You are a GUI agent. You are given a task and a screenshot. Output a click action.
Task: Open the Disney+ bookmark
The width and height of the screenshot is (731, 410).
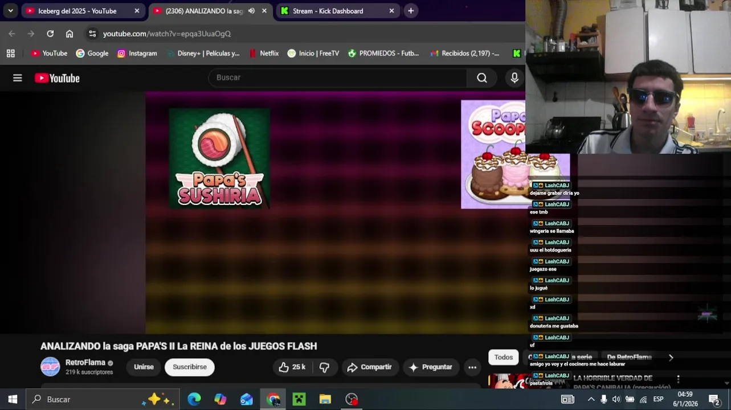[202, 53]
